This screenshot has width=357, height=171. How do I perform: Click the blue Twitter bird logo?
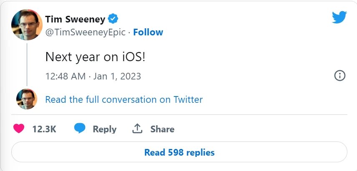pos(339,17)
